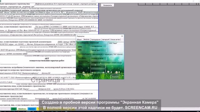Click the Заполнить button in the dialog
This screenshot has height=112, width=200.
coord(116,77)
